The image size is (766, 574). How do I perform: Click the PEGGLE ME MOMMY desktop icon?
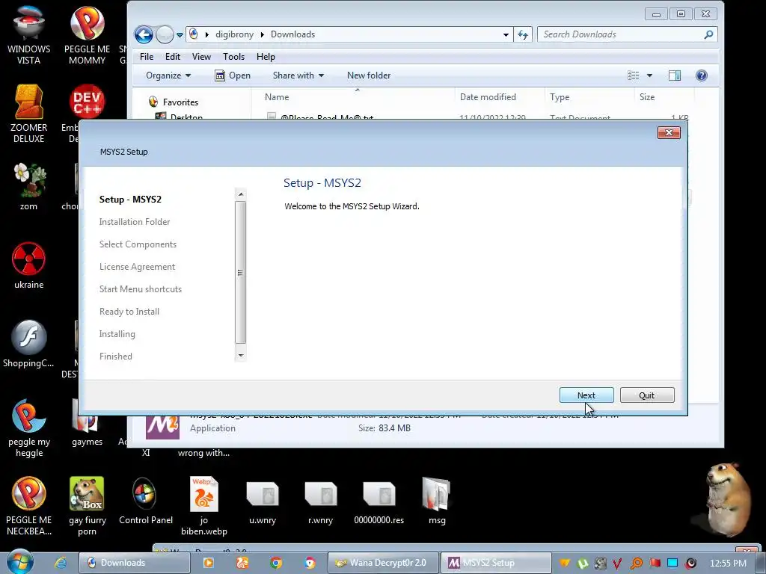coord(87,35)
